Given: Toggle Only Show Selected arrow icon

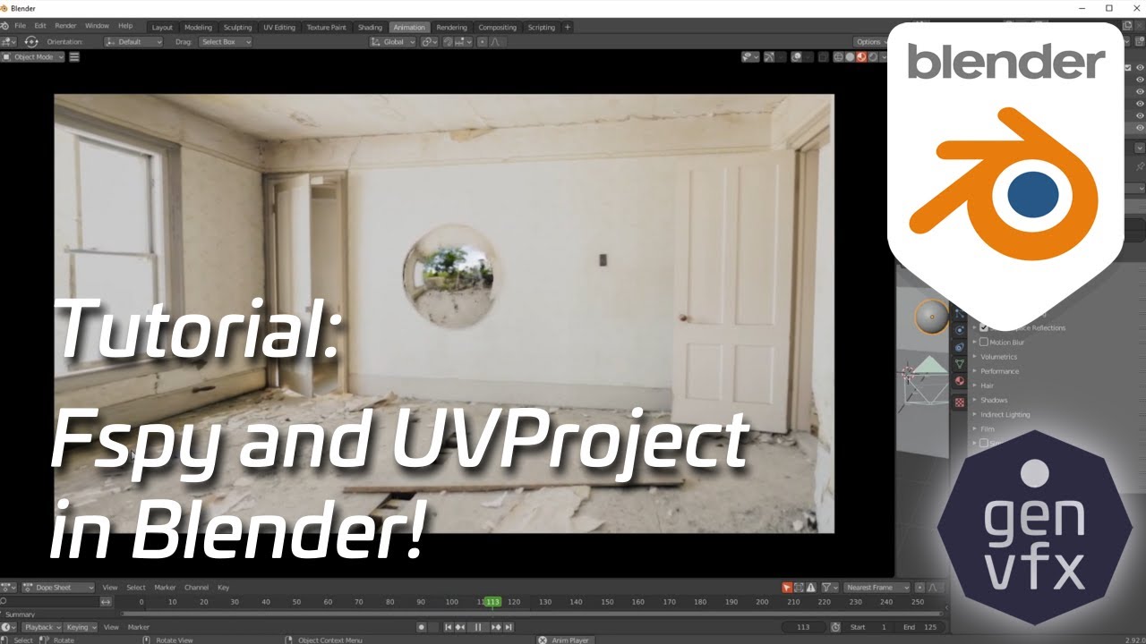Looking at the screenshot, I should pos(787,588).
